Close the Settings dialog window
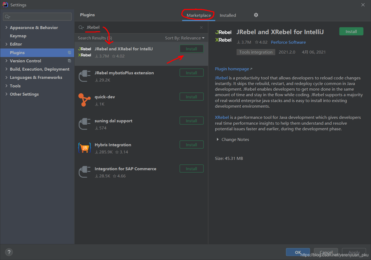Viewport: 371px width, 260px height. (363, 5)
